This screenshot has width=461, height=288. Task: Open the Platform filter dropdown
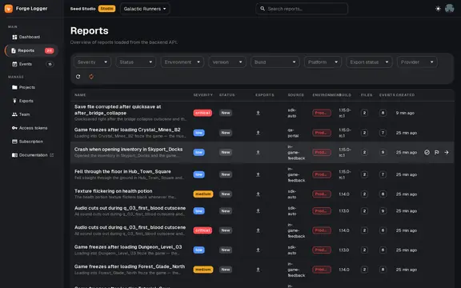pos(323,62)
